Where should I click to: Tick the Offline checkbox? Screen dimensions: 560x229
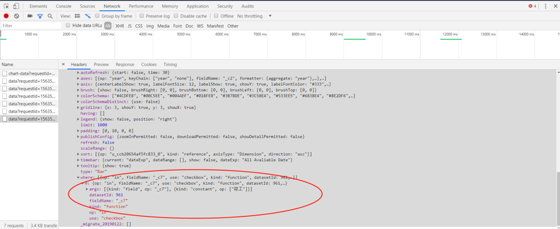tap(216, 16)
